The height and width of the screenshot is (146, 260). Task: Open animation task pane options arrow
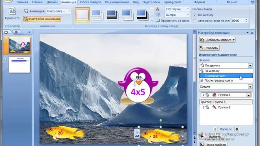click(x=247, y=32)
